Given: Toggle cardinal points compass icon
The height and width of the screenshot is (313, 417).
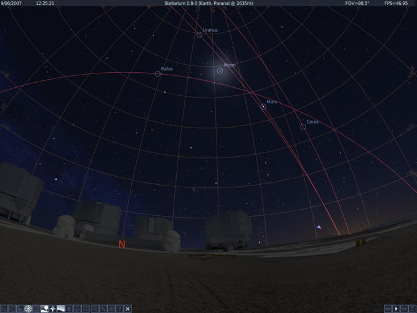Looking at the screenshot, I should coord(53,309).
